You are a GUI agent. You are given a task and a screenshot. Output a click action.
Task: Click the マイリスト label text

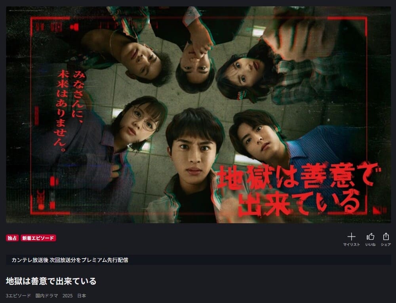pyautogui.click(x=351, y=245)
